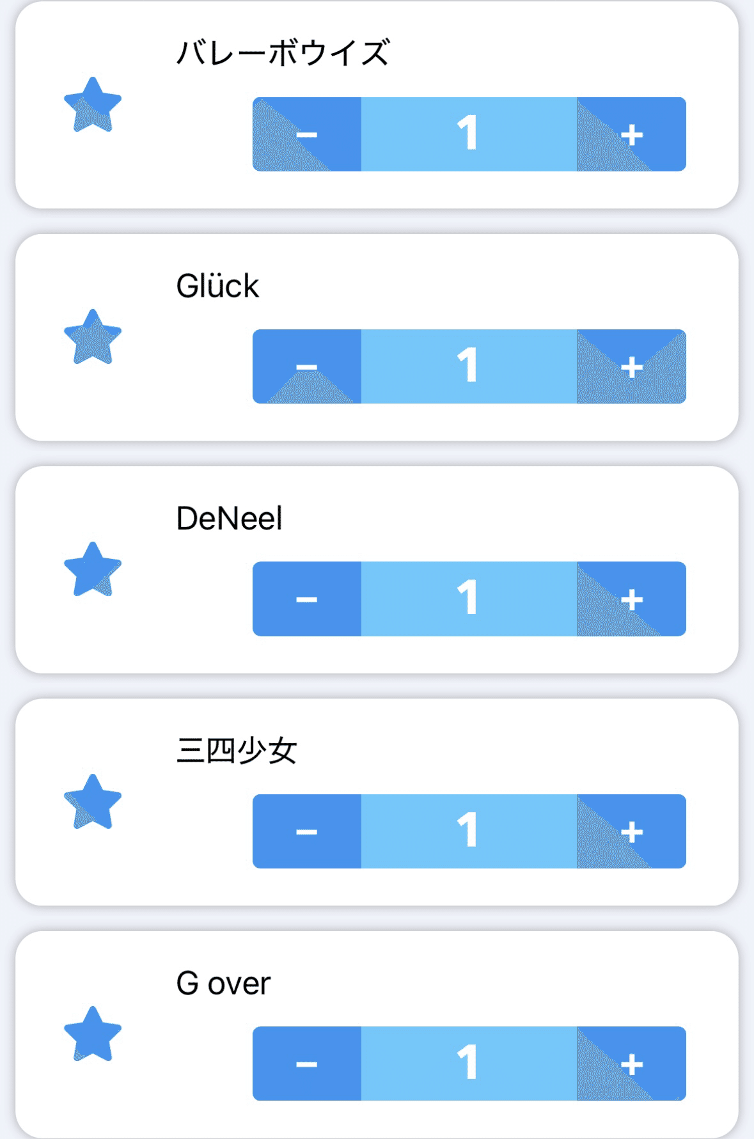Decrease the バレーボウイズ count with minus
The width and height of the screenshot is (754, 1139).
point(307,134)
